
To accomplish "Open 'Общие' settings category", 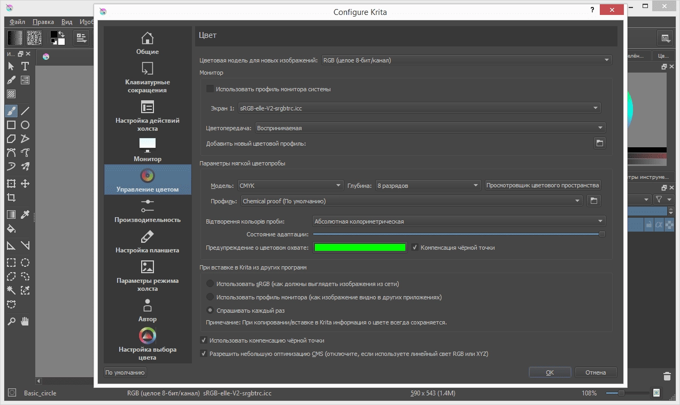I will pos(148,43).
